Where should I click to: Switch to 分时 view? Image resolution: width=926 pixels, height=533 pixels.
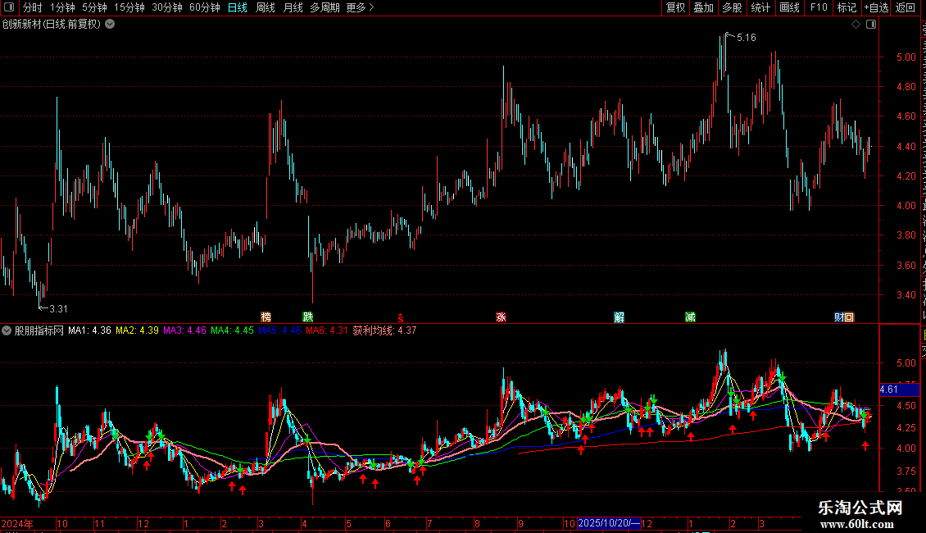coord(33,7)
